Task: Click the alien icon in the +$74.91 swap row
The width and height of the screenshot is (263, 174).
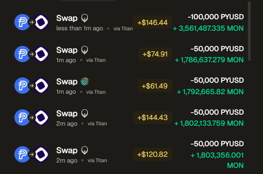Action: [x=85, y=50]
